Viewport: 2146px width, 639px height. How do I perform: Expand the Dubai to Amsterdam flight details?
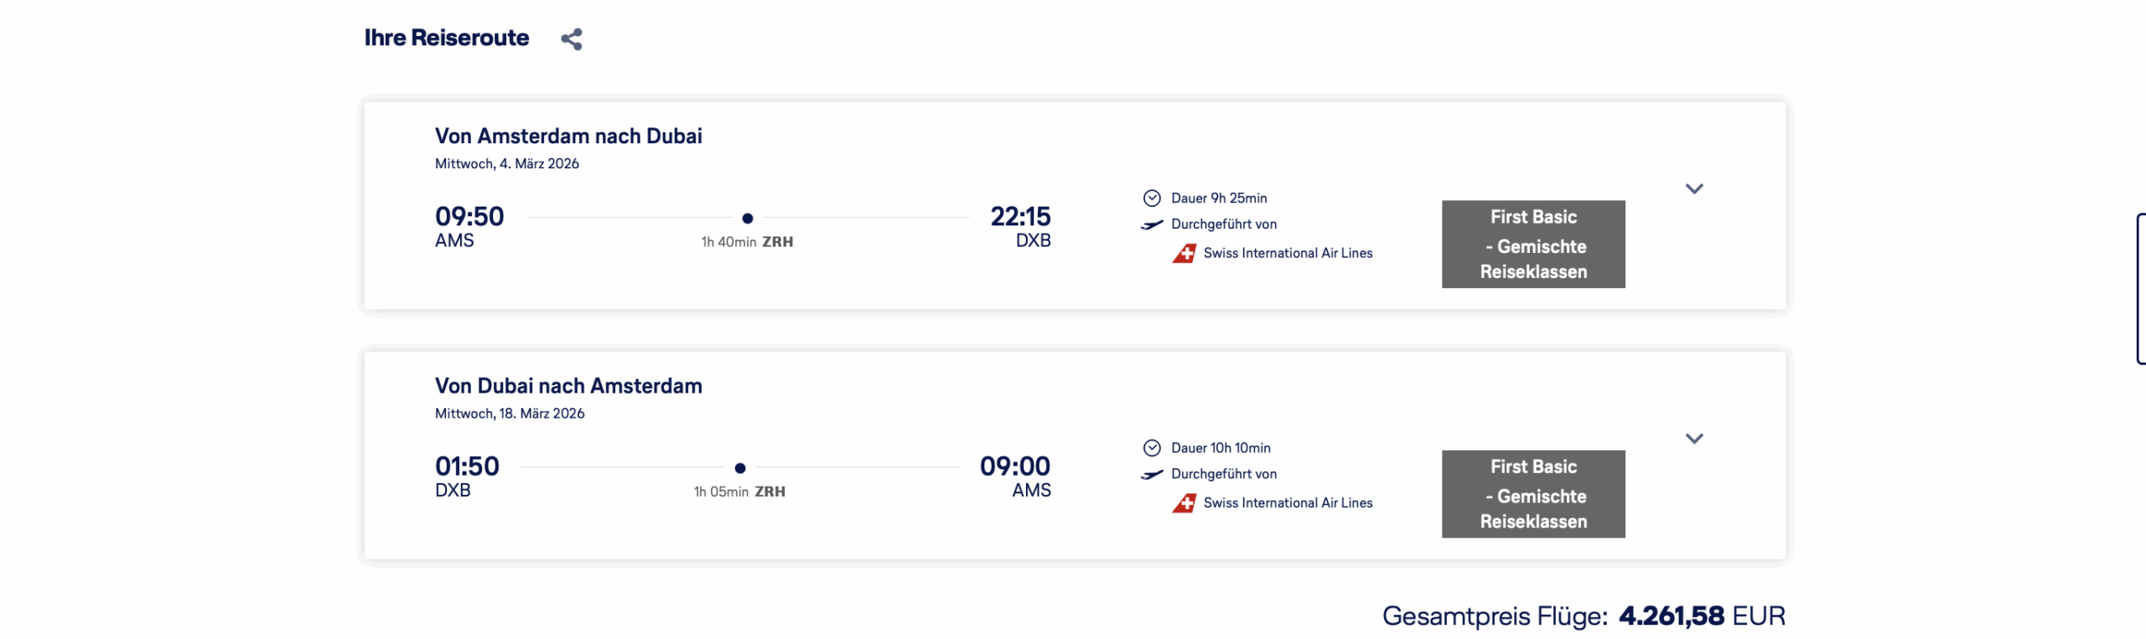(1693, 439)
